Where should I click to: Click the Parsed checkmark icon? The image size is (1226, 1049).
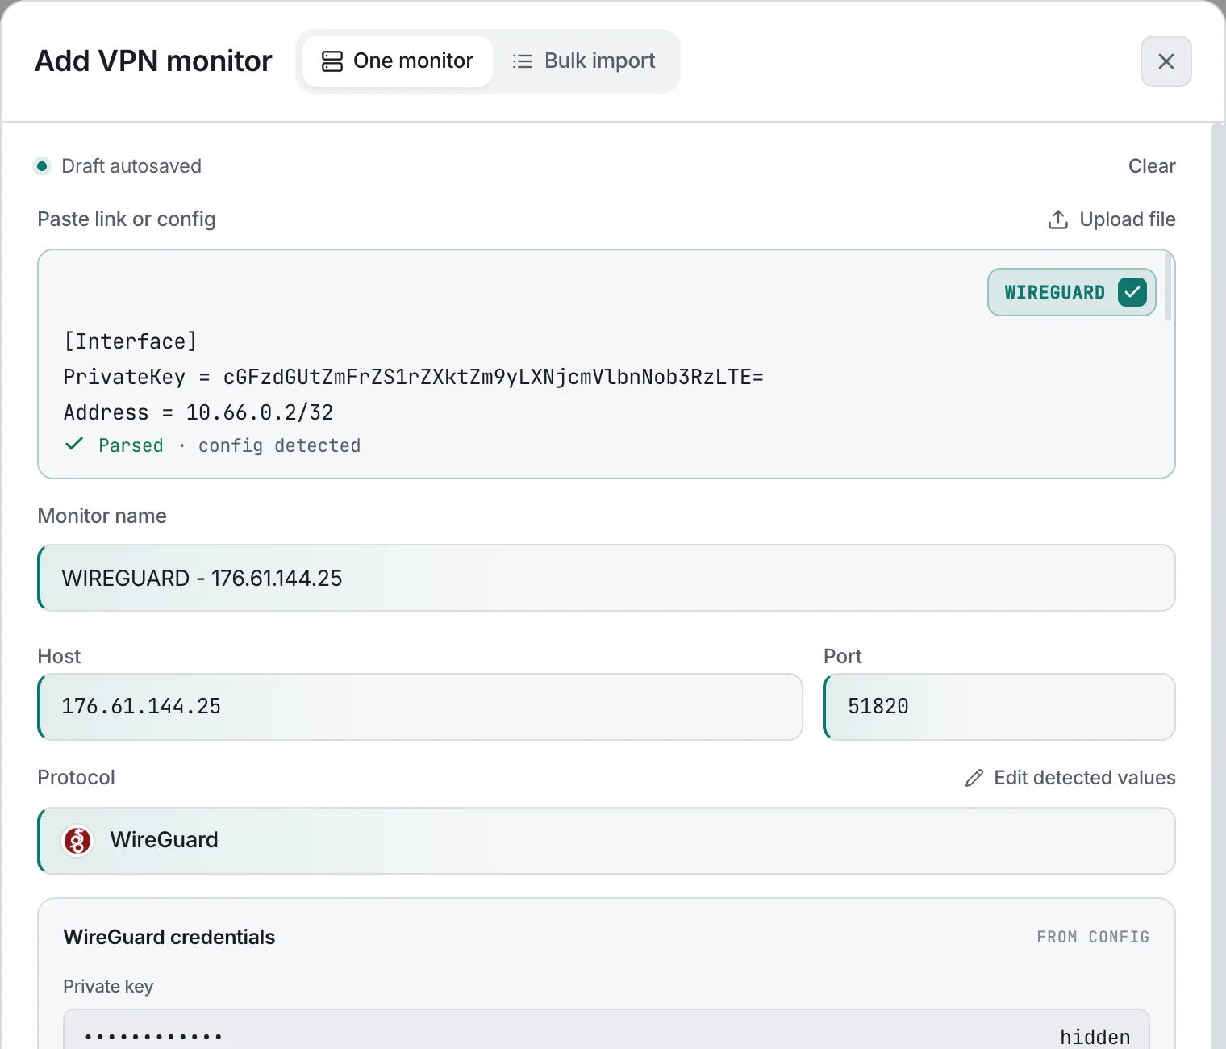coord(74,444)
